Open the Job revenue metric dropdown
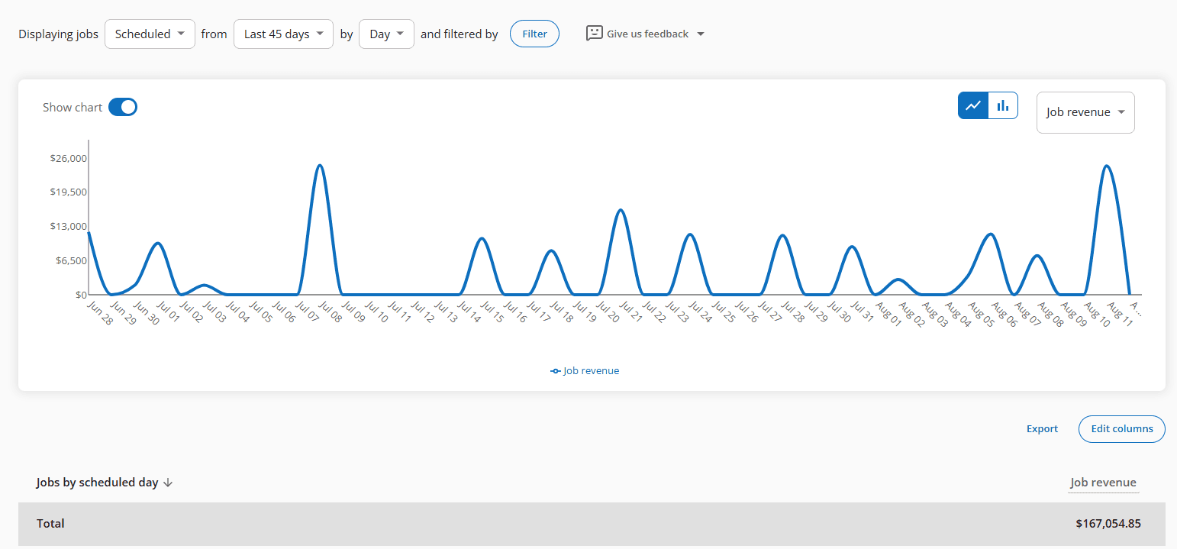This screenshot has height=549, width=1177. click(x=1085, y=111)
